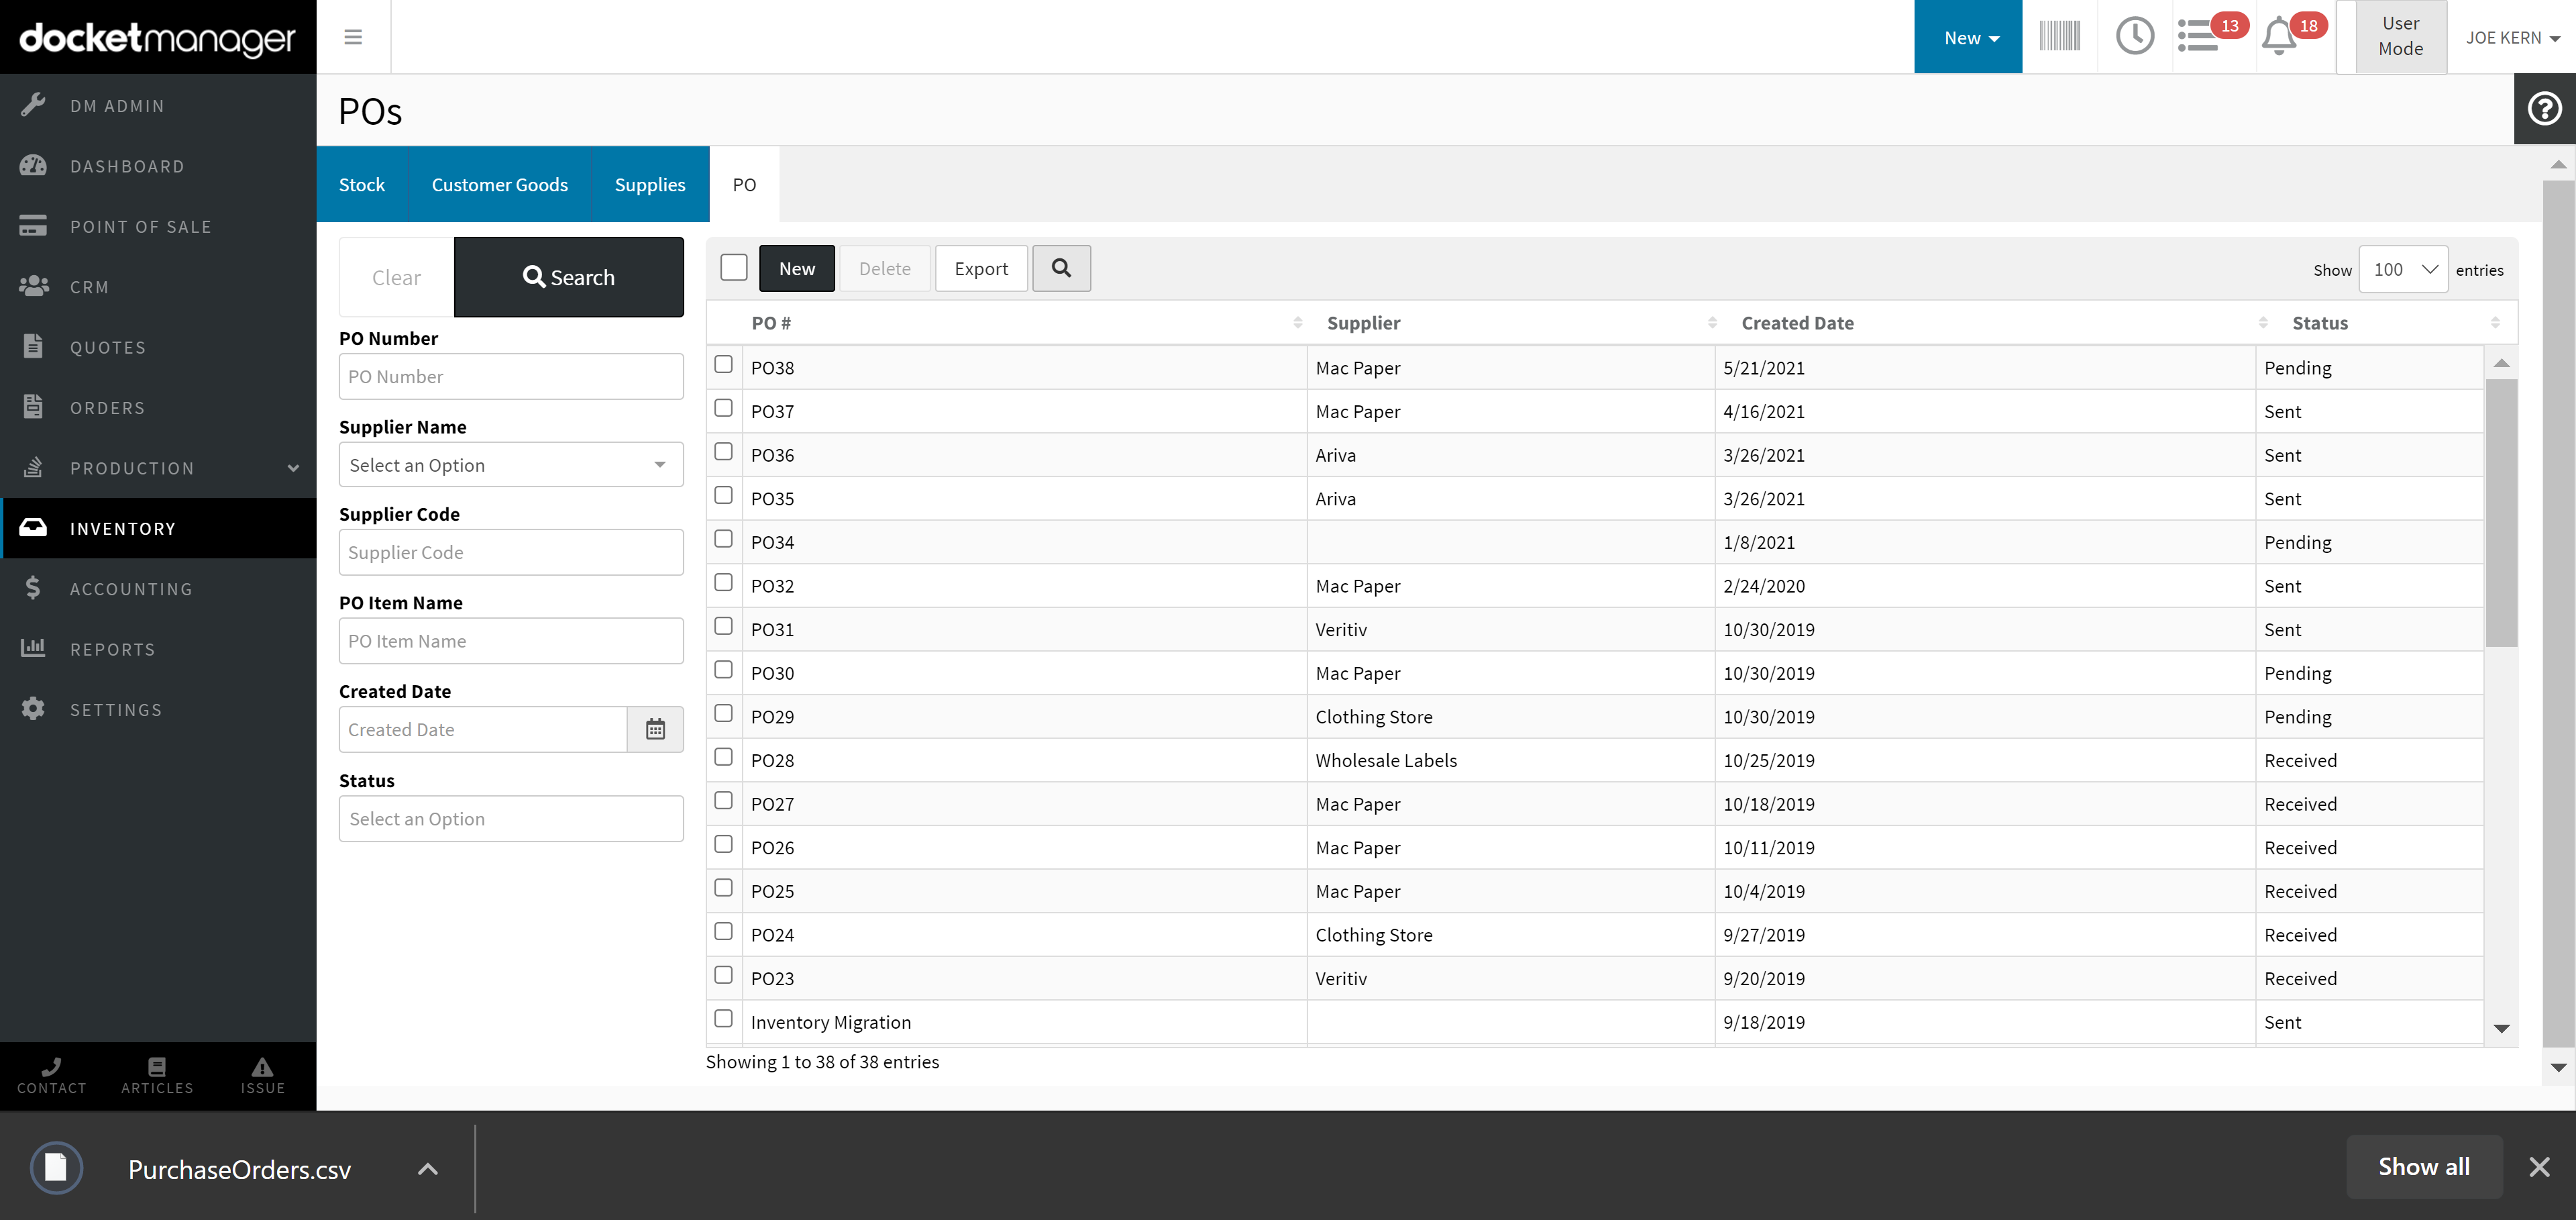Click the hamburger menu icon
Image resolution: width=2576 pixels, height=1220 pixels.
click(x=353, y=37)
